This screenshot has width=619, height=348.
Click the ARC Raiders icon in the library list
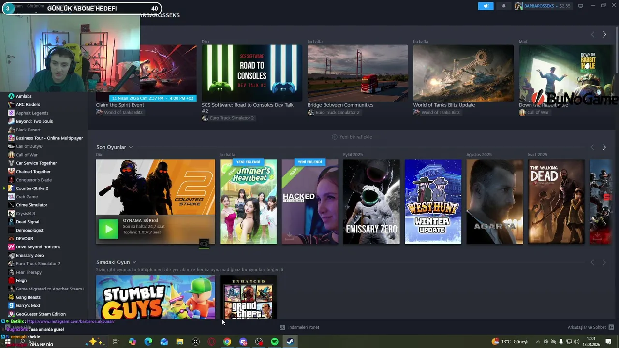tap(11, 104)
